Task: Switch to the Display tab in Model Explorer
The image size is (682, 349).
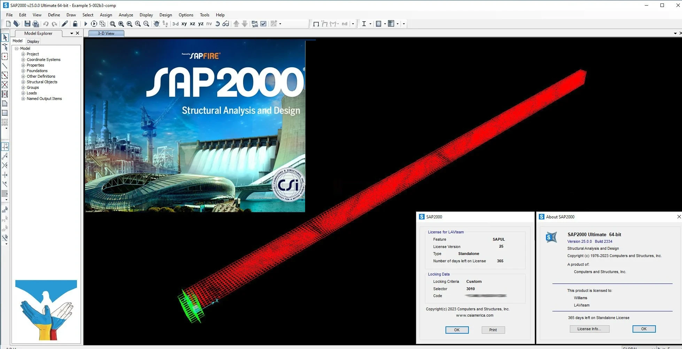Action: pyautogui.click(x=33, y=41)
